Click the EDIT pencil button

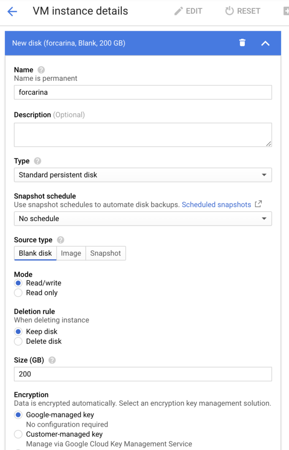click(188, 11)
